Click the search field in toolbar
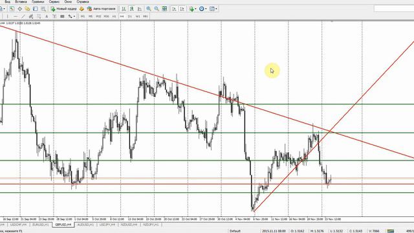 394,8
